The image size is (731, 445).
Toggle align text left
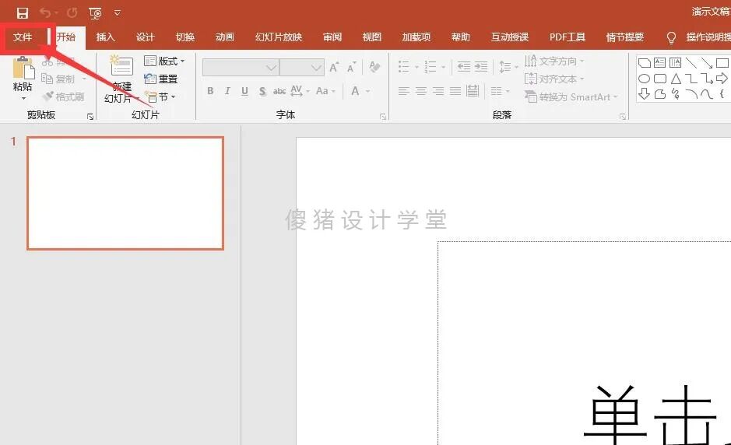pyautogui.click(x=404, y=91)
